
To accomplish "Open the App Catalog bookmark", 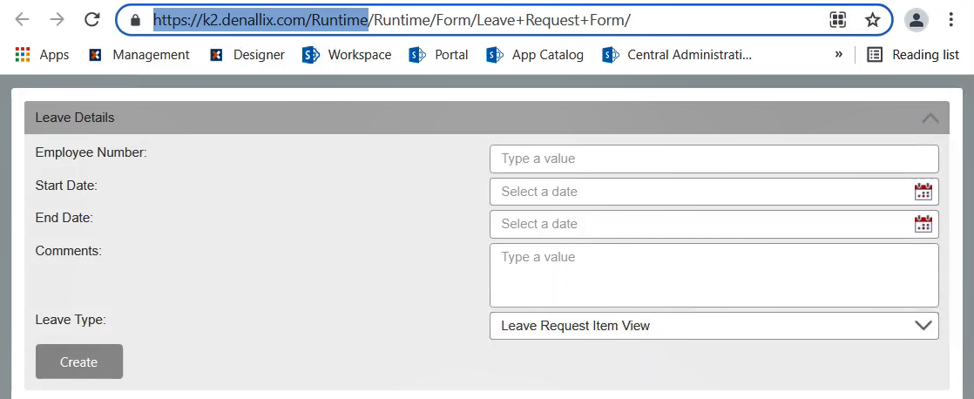I will (535, 55).
